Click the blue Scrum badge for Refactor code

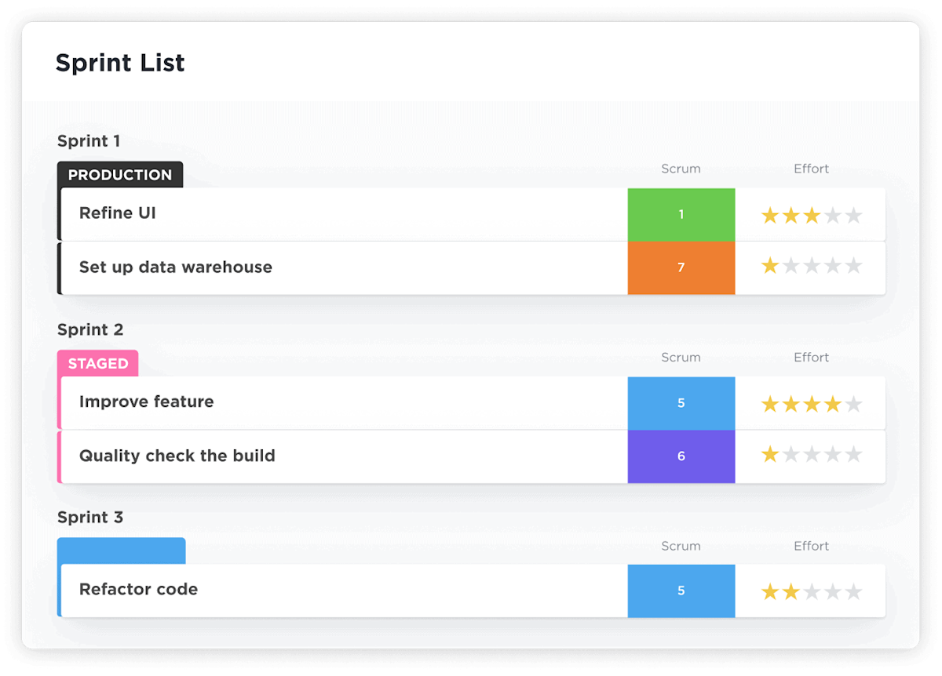(681, 591)
